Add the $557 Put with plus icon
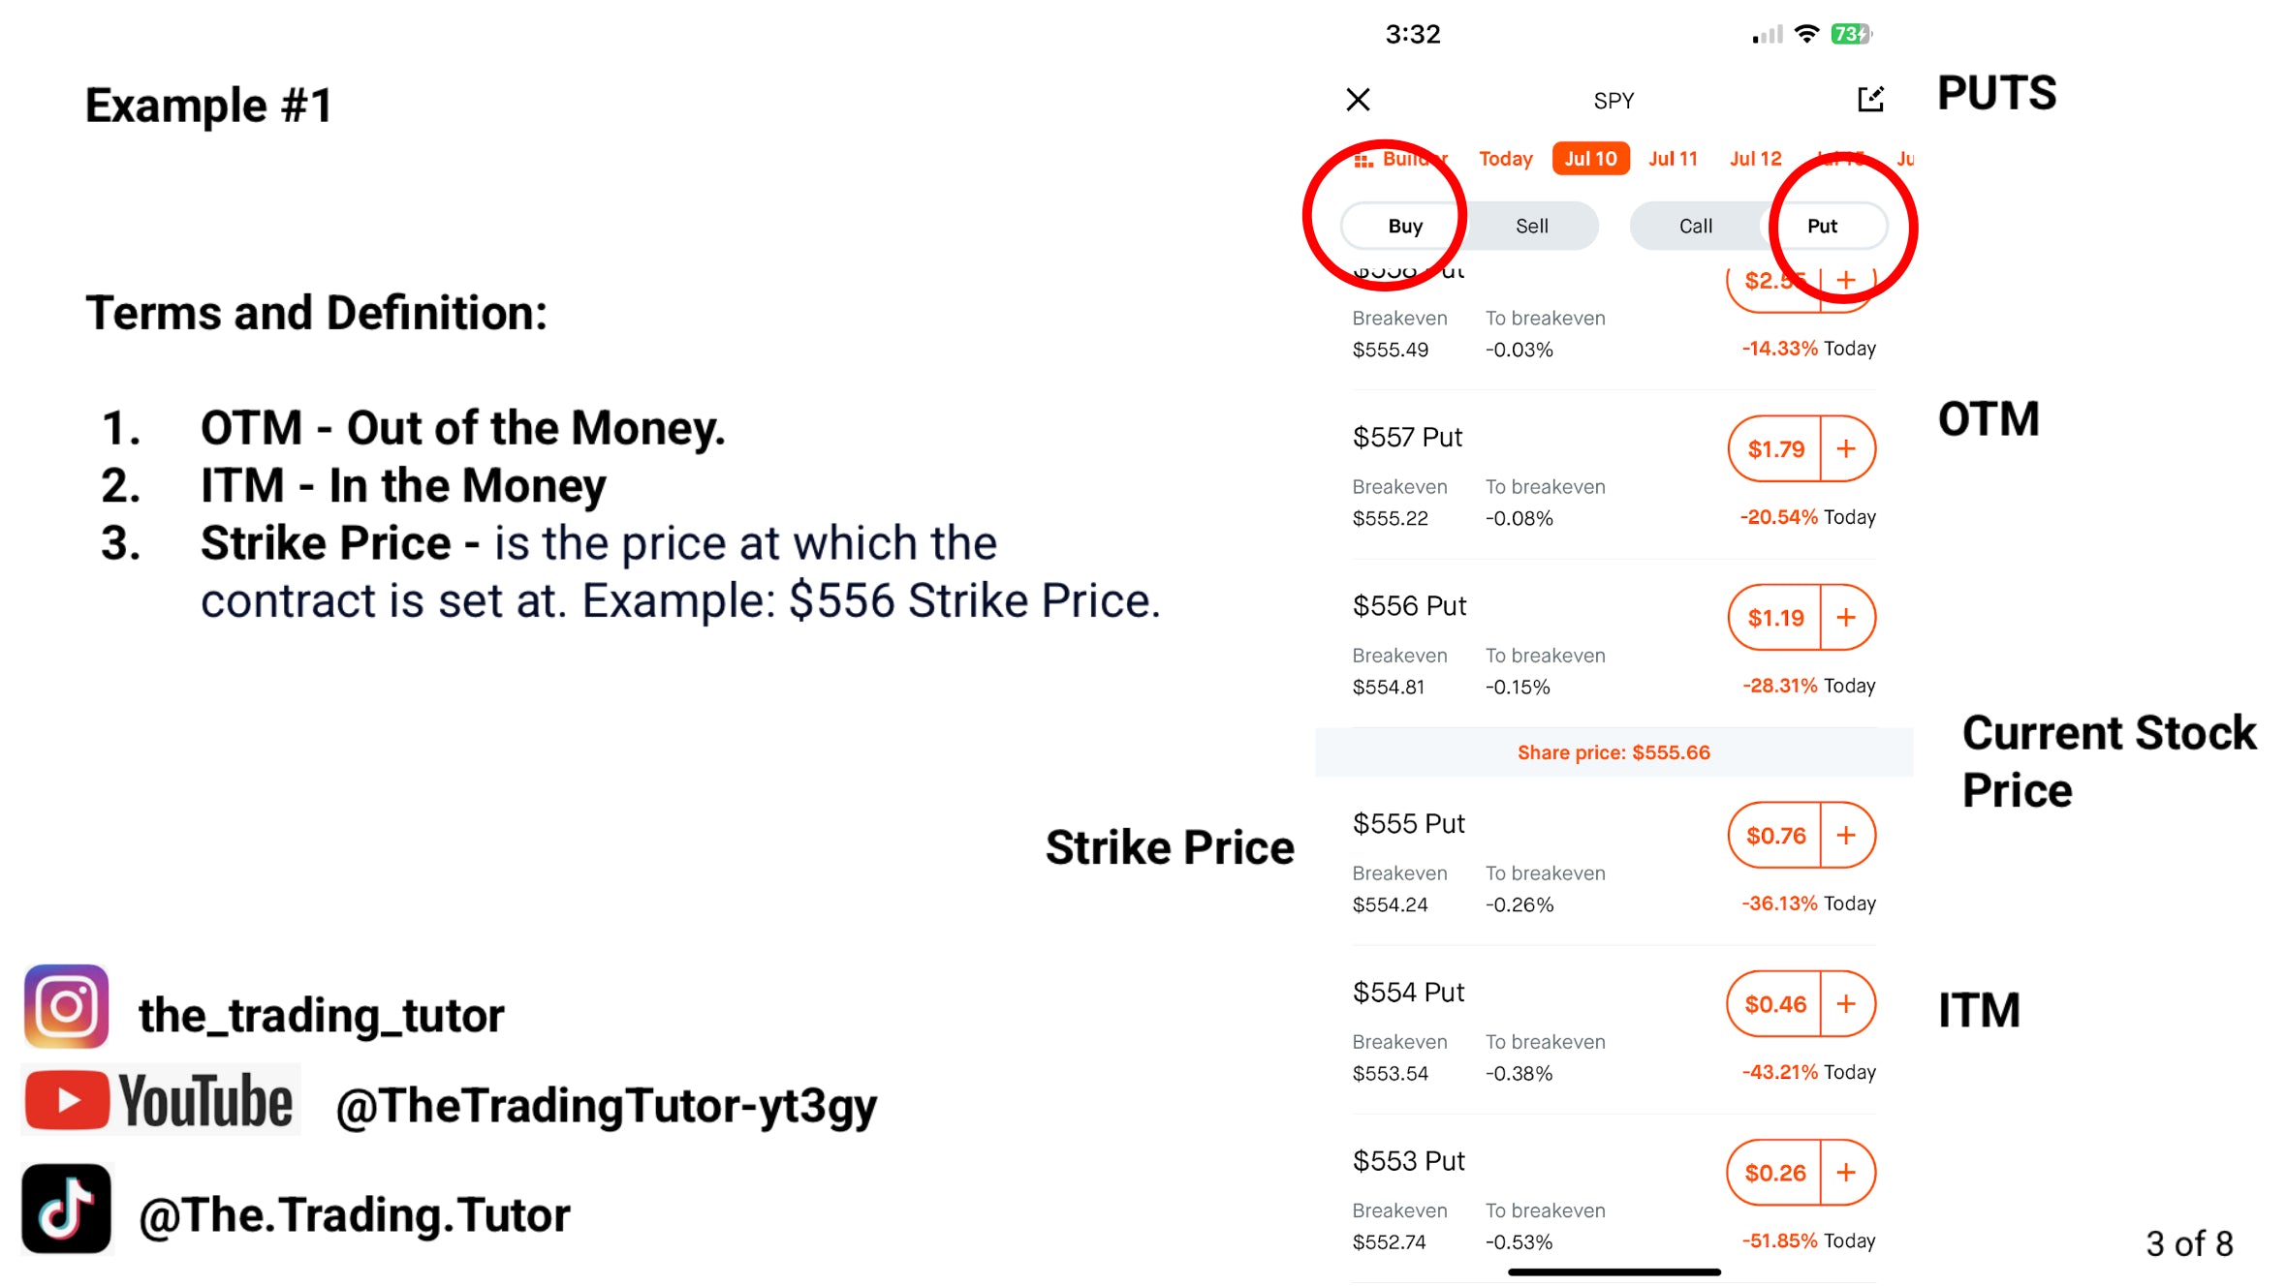Image resolution: width=2287 pixels, height=1286 pixels. (1846, 449)
